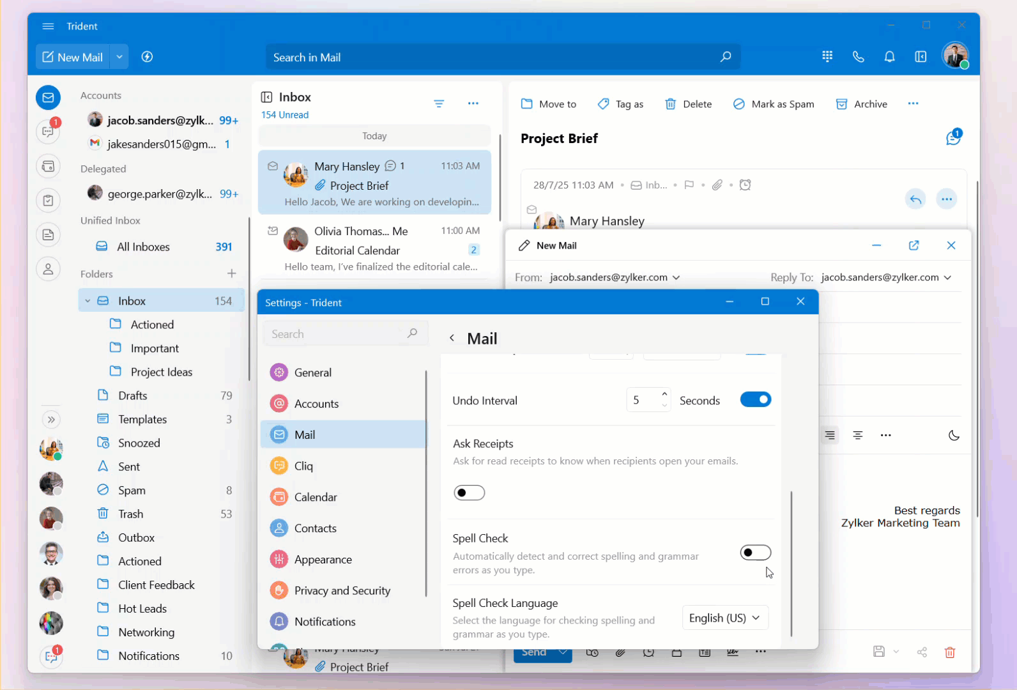
Task: Click the settings Search field
Action: click(345, 333)
